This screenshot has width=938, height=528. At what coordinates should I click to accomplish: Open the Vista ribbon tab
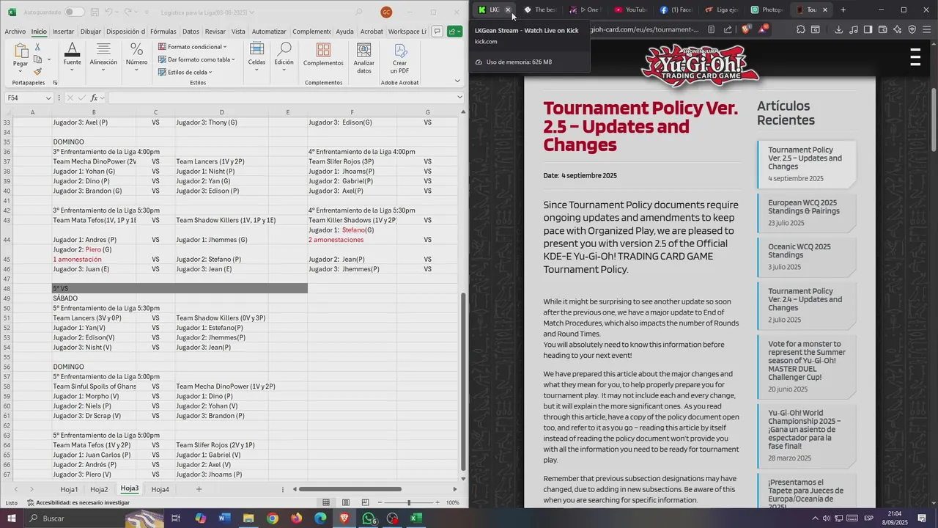pyautogui.click(x=238, y=32)
